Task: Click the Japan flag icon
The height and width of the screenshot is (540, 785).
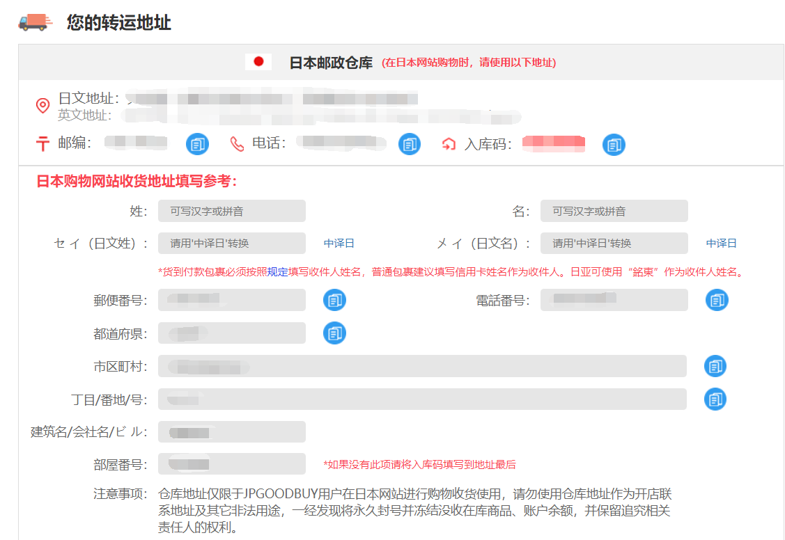Action: [258, 62]
